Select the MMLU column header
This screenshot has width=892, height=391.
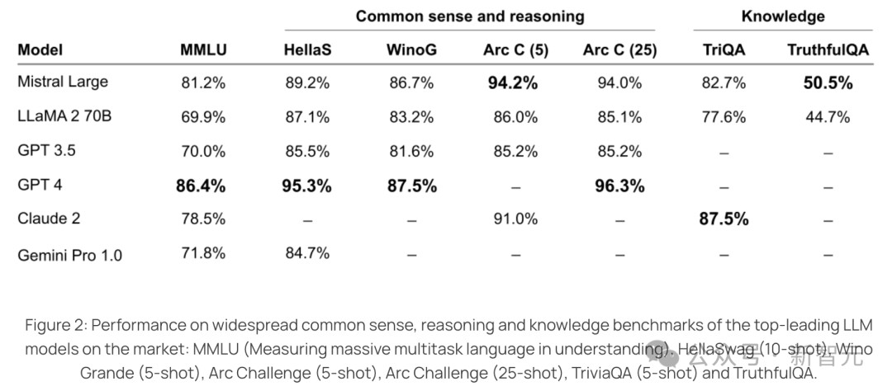[203, 49]
